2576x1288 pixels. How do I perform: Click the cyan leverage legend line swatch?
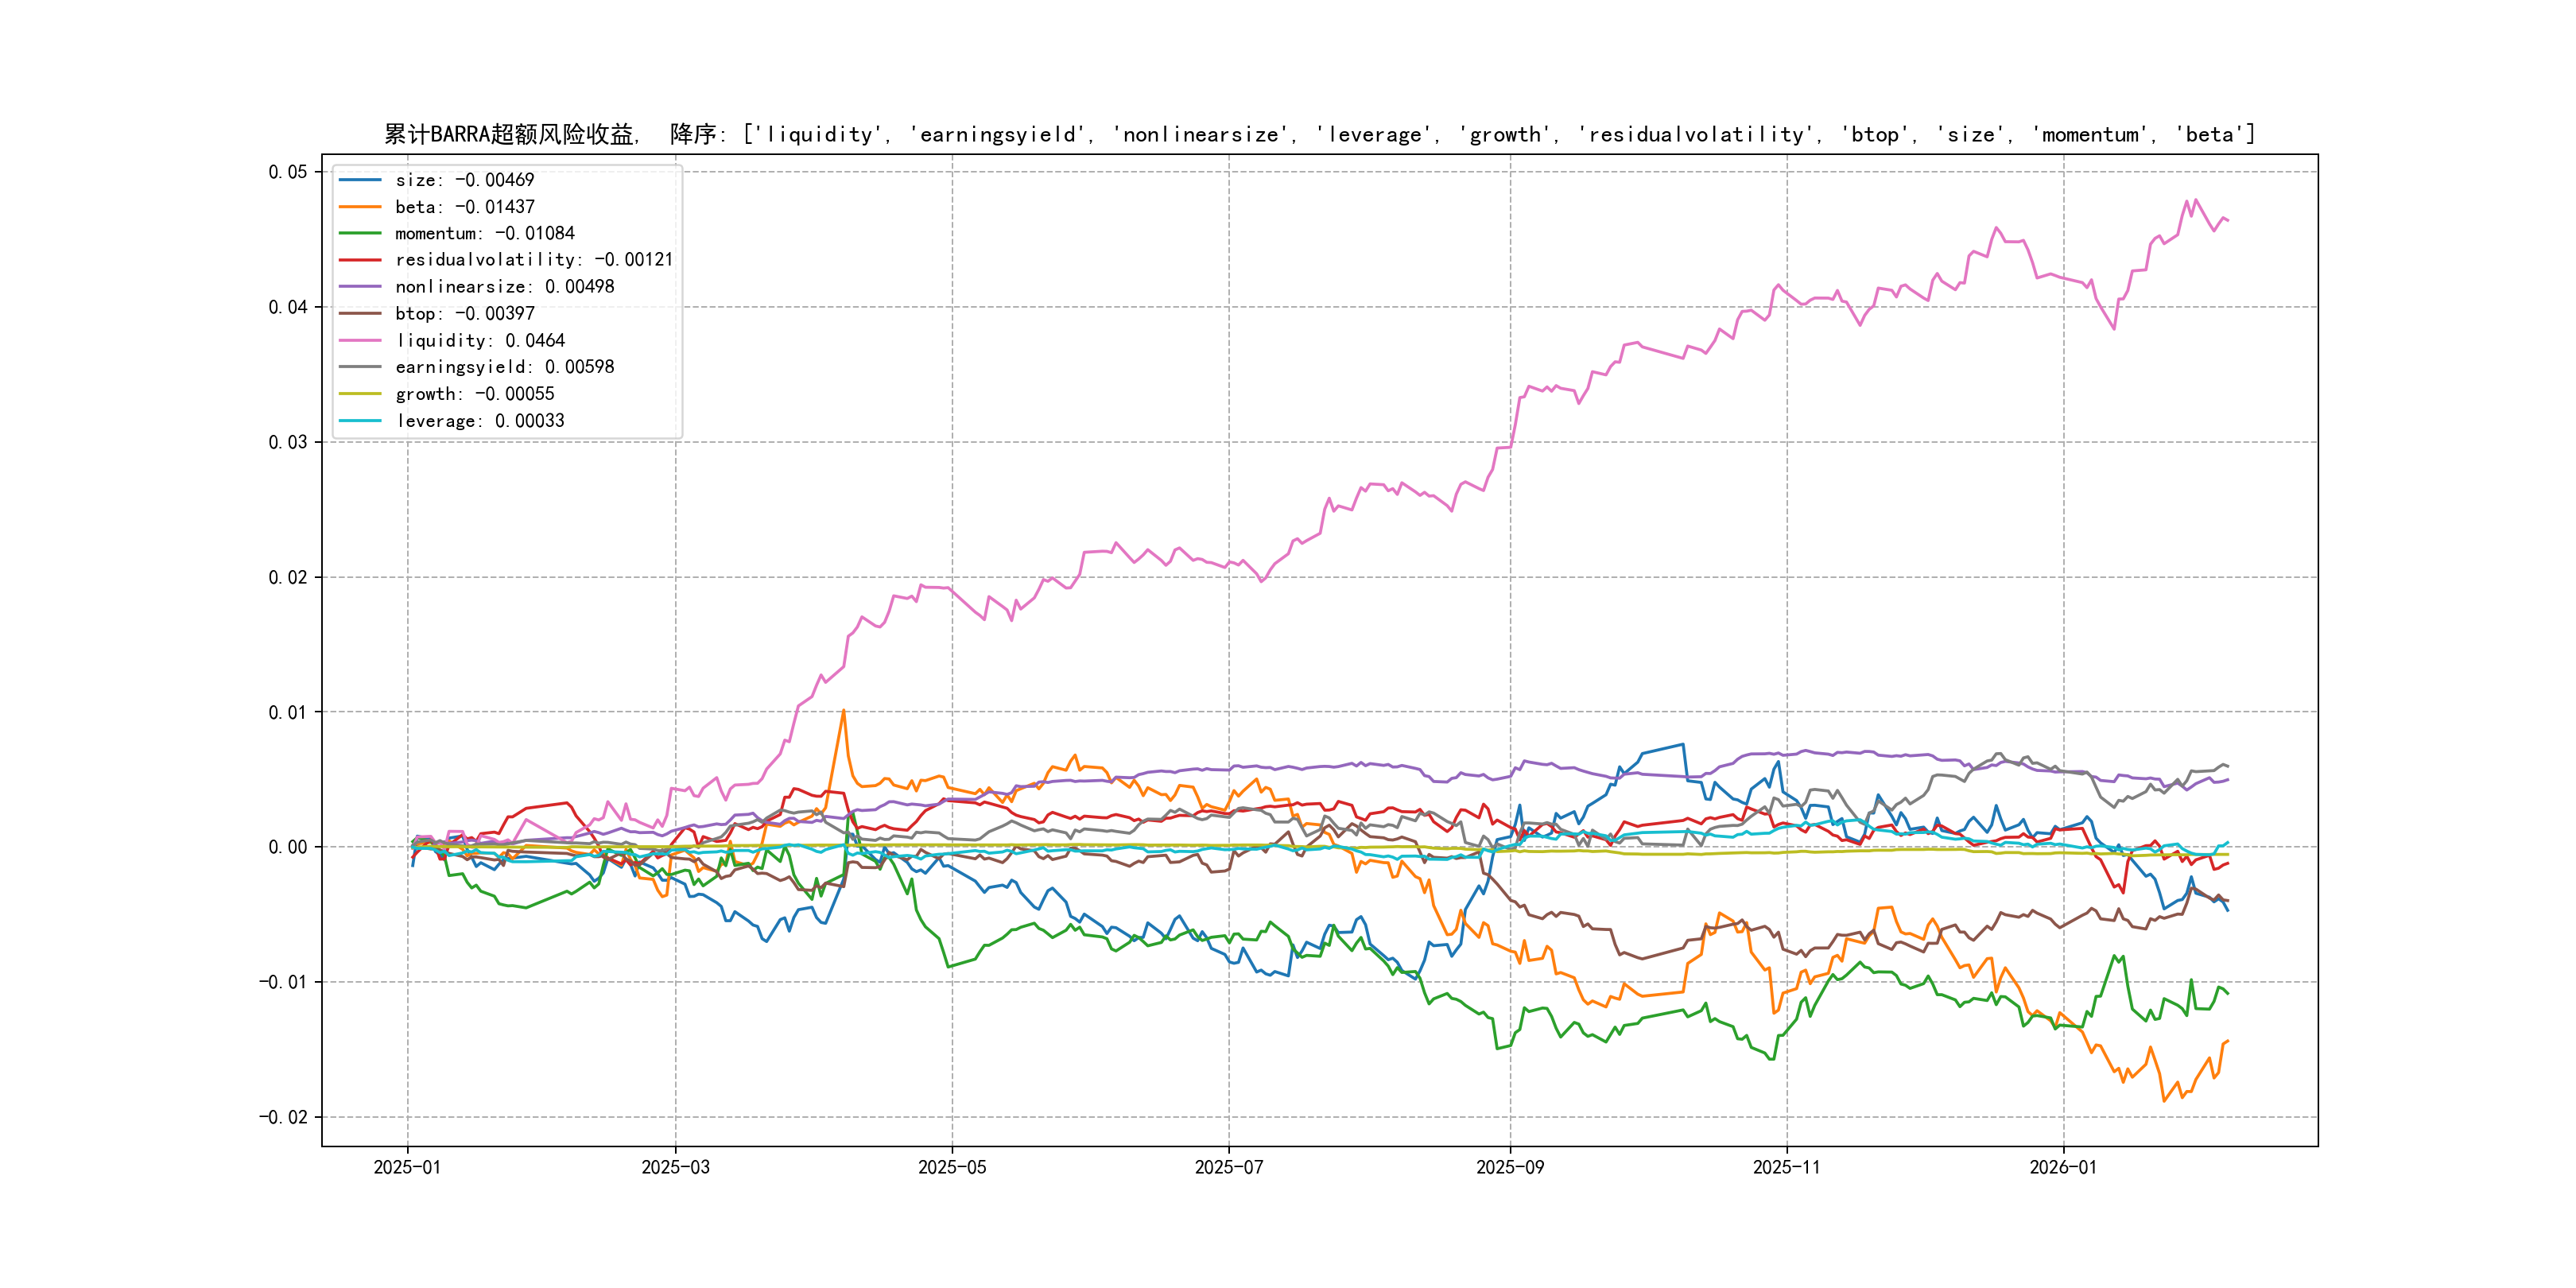(360, 421)
